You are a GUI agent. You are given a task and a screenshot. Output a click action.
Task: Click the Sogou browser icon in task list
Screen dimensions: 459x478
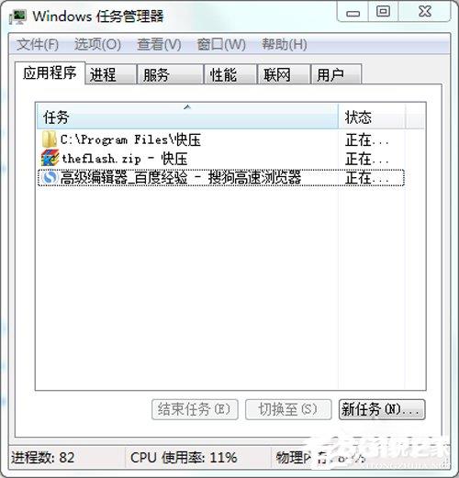(x=50, y=177)
